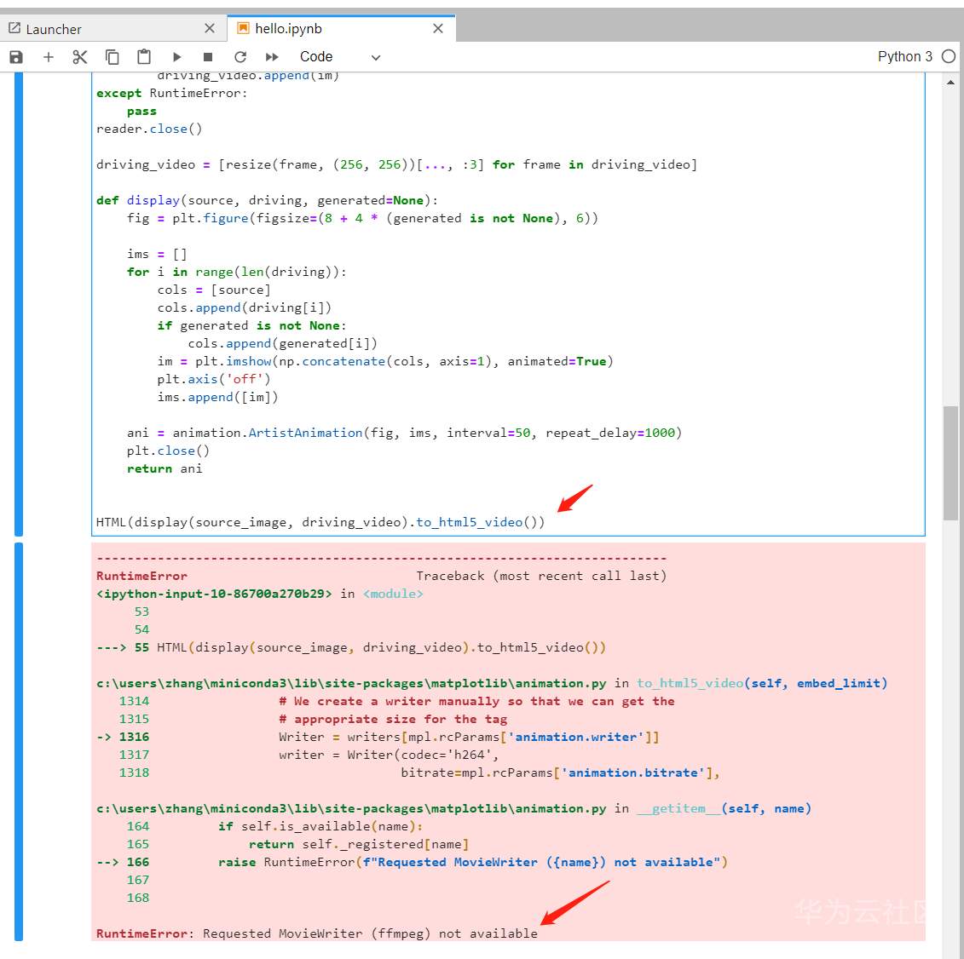Click the to_html5_video function name in traceback
The width and height of the screenshot is (964, 959).
pos(690,684)
